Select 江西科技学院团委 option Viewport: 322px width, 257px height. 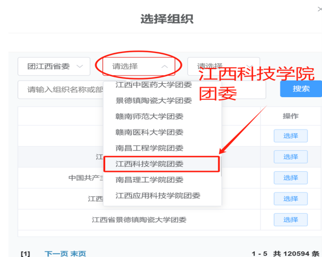tap(162, 164)
